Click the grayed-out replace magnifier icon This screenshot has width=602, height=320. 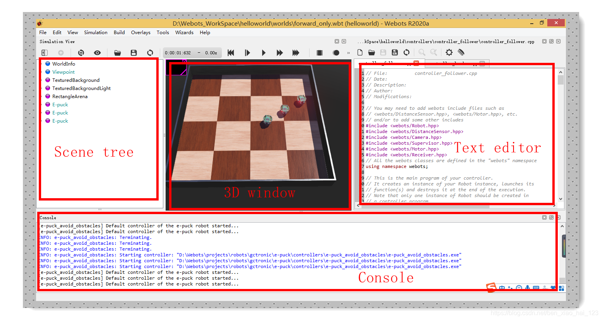coord(434,52)
